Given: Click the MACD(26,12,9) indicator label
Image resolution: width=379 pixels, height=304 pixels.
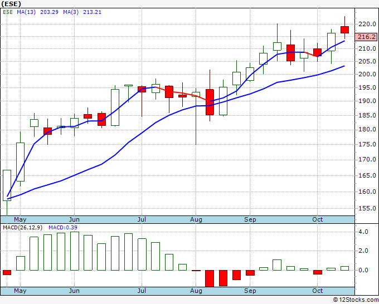Looking at the screenshot, I should (x=23, y=228).
